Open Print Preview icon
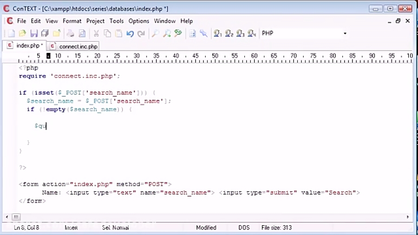 pos(82,33)
